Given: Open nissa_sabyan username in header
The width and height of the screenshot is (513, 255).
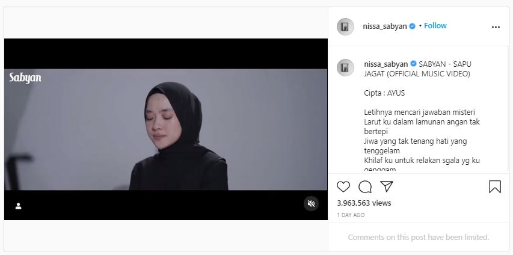Looking at the screenshot, I should point(385,26).
